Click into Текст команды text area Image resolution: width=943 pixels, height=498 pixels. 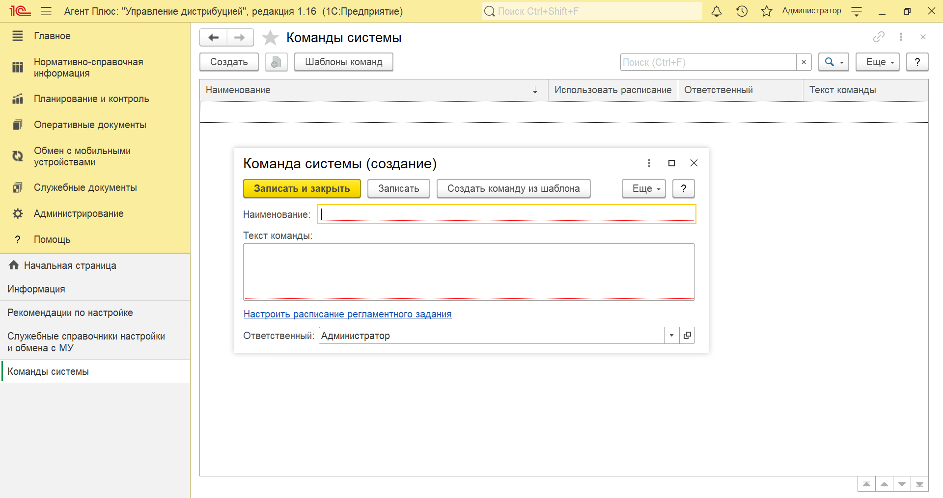469,271
